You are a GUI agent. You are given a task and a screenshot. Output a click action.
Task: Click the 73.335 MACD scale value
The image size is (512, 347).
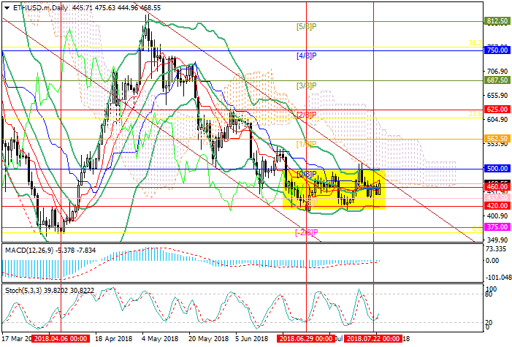pos(496,249)
